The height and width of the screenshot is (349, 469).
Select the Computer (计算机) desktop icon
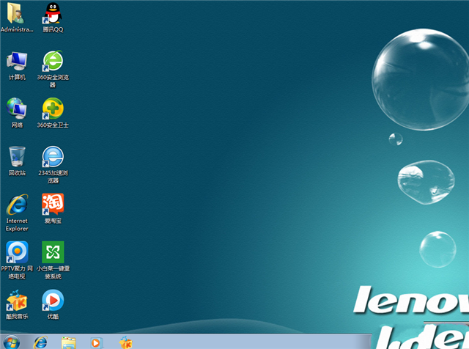(x=17, y=61)
